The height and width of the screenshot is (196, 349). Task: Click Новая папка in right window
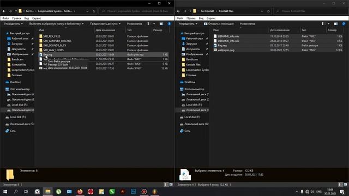[248, 24]
